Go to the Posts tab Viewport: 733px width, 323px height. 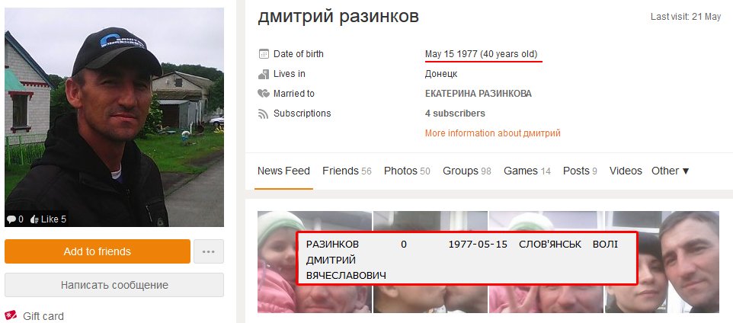click(x=580, y=171)
